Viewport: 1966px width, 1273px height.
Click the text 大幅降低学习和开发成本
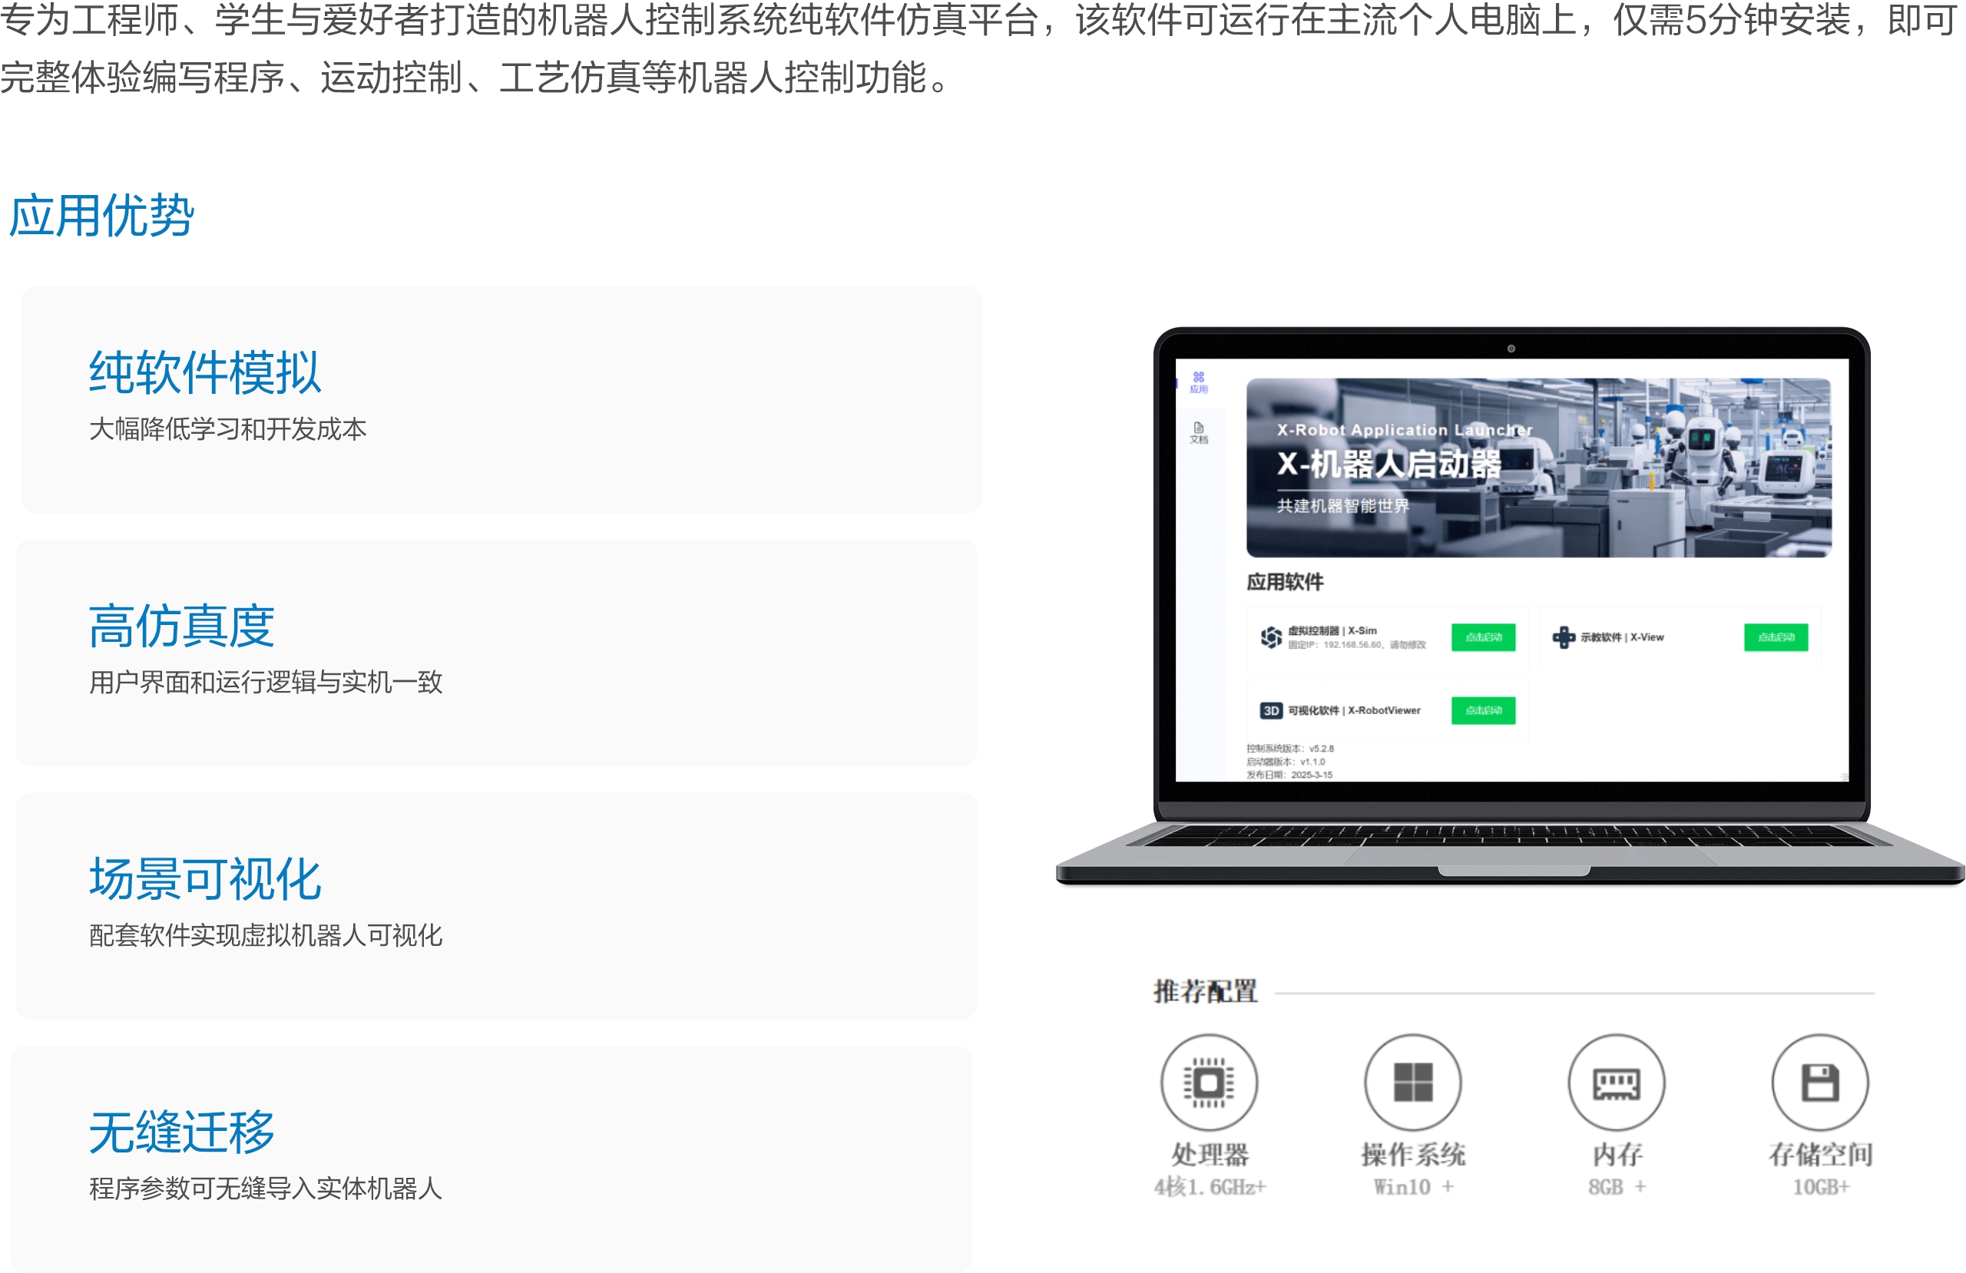tap(228, 428)
